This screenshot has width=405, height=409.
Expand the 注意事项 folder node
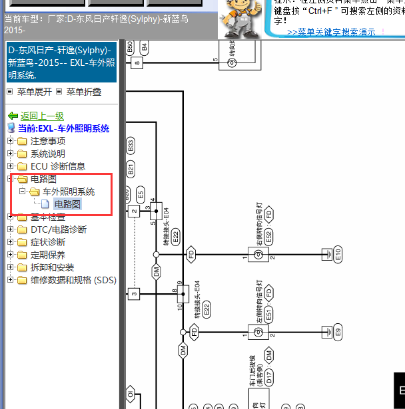click(10, 141)
